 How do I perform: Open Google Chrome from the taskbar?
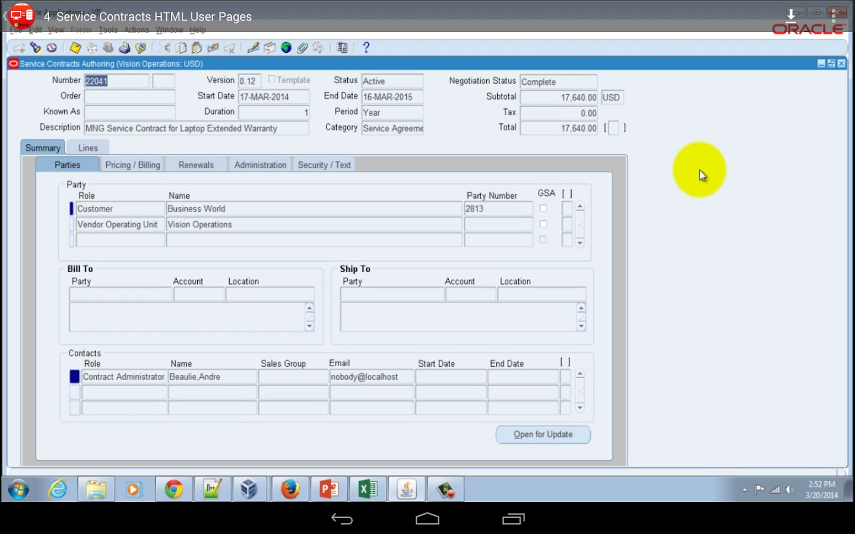173,490
